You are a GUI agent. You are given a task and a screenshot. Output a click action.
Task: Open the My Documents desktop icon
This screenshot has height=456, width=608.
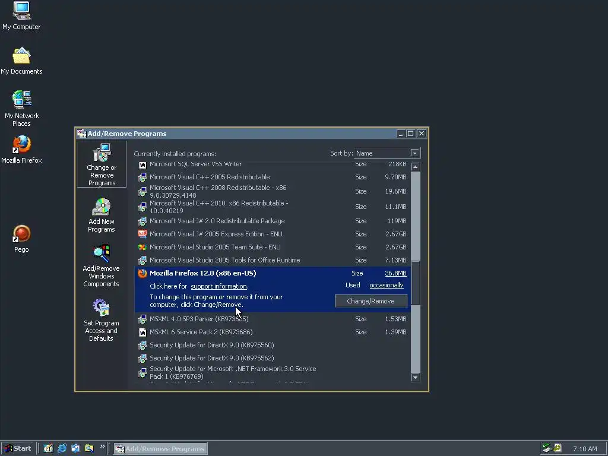[x=21, y=61]
